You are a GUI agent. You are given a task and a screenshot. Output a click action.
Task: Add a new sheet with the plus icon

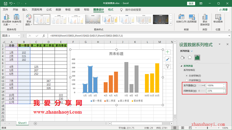click(x=35, y=123)
